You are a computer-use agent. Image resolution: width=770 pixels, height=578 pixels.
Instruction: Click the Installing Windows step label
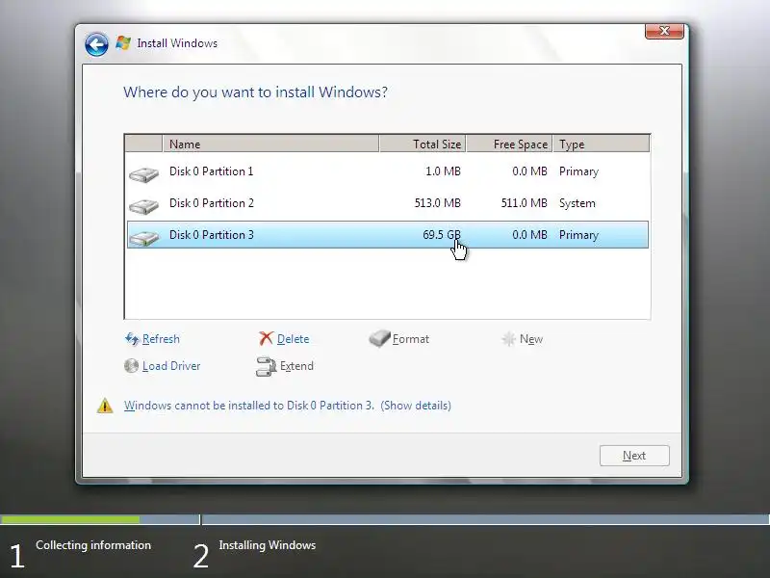268,545
